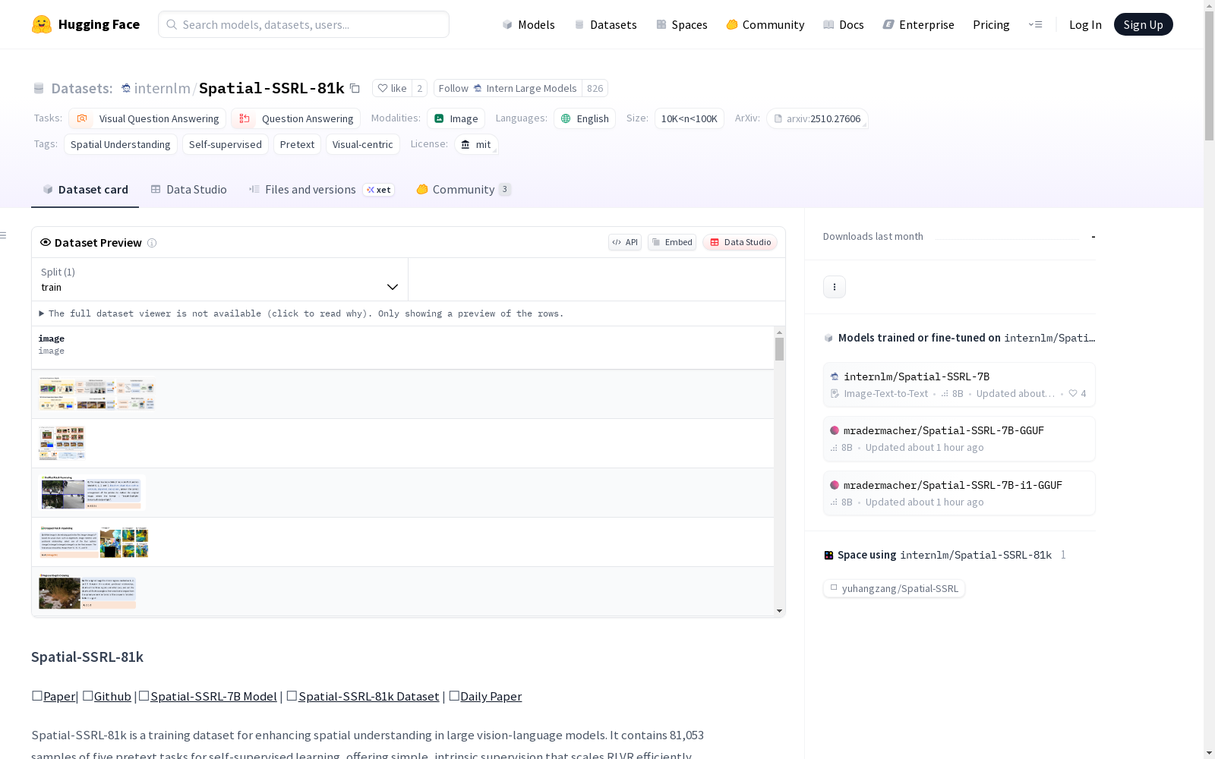1215x759 pixels.
Task: Click the Dataset Preview info icon
Action: coord(152,243)
